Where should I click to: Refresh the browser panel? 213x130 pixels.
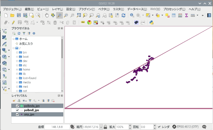(x=19, y=33)
